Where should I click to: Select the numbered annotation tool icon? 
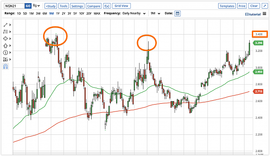(5, 53)
